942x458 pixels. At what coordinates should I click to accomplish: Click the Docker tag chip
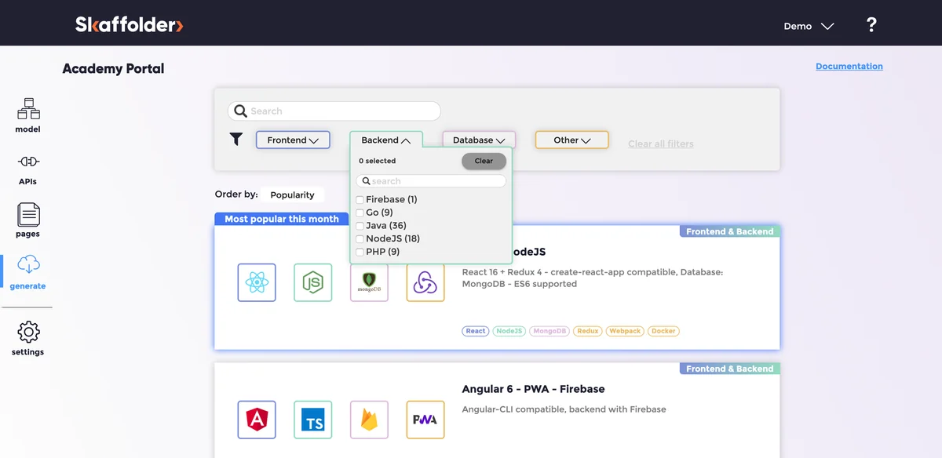[x=663, y=331]
